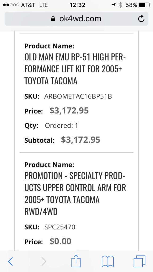Tap the location arrow status icon
This screenshot has height=272, width=153.
113,5
